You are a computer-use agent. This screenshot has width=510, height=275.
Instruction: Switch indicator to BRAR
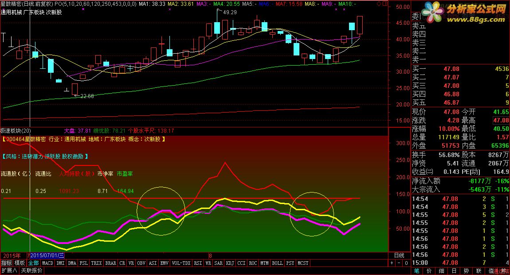(110, 263)
